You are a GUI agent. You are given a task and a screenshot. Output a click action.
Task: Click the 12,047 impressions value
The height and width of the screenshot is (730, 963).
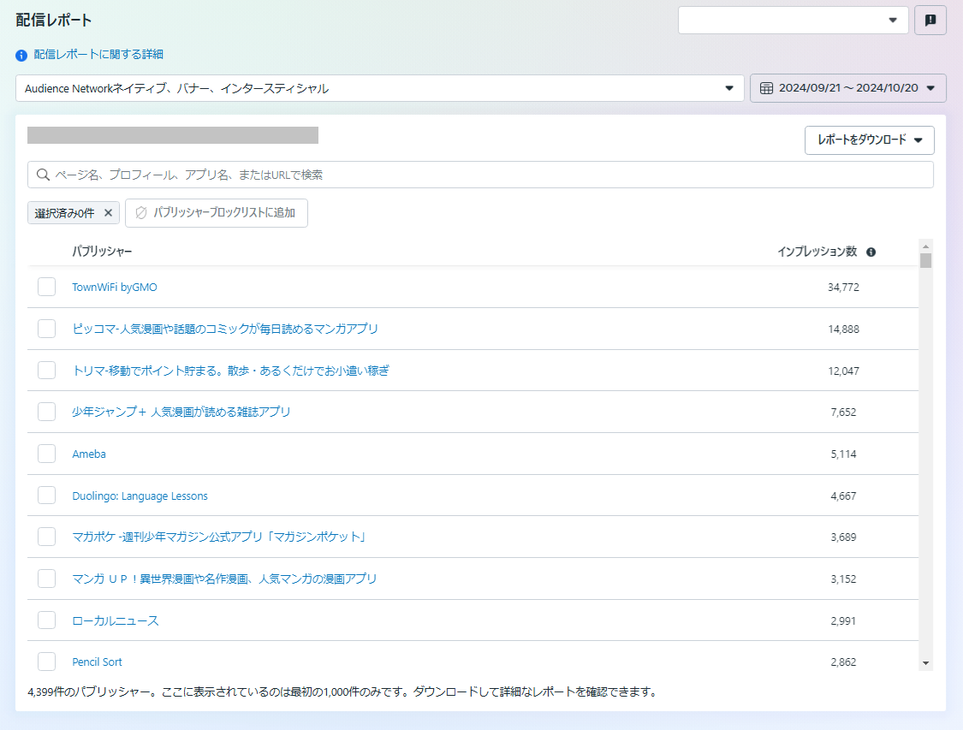pyautogui.click(x=843, y=371)
